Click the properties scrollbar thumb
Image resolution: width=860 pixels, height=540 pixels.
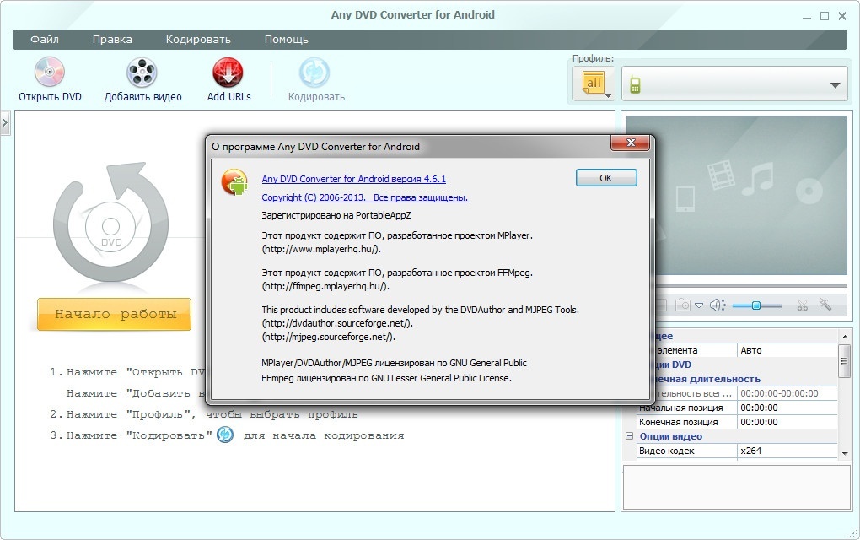pyautogui.click(x=845, y=360)
